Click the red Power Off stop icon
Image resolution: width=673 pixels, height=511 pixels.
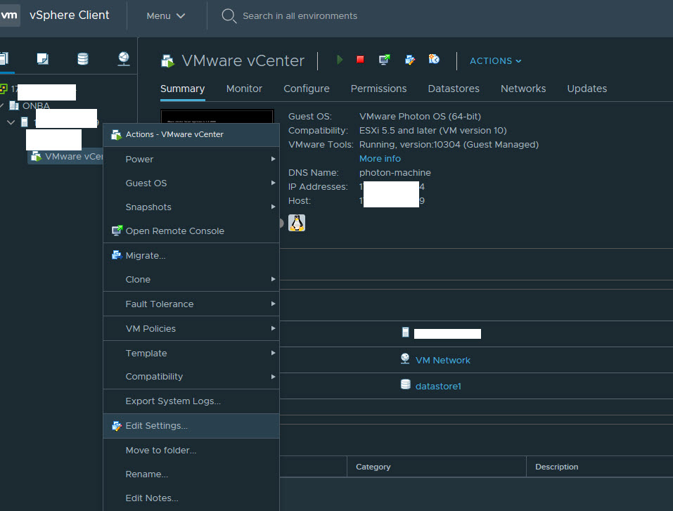pyautogui.click(x=360, y=60)
